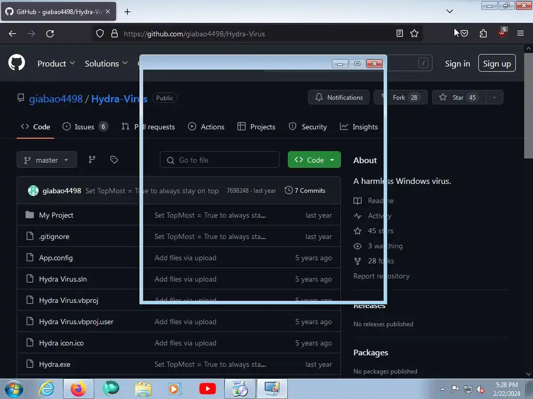Open the Projects tab
The width and height of the screenshot is (533, 399).
click(256, 127)
